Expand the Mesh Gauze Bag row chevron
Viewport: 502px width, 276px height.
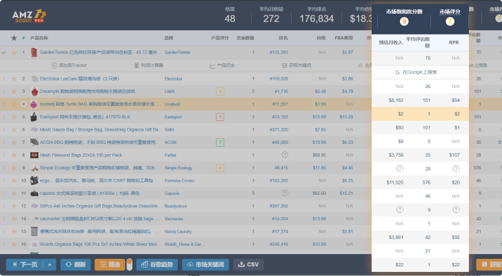pos(4,129)
